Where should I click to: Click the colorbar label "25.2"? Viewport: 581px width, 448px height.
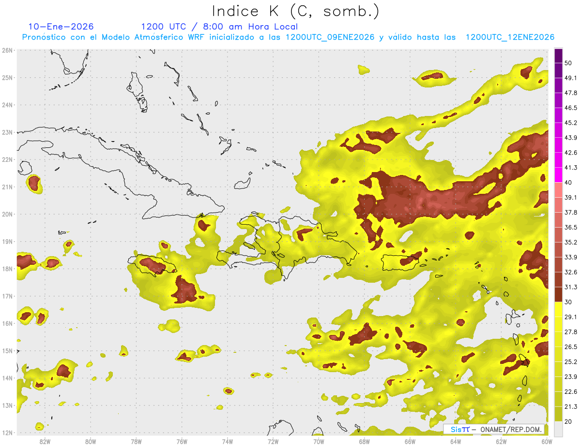[x=570, y=362]
